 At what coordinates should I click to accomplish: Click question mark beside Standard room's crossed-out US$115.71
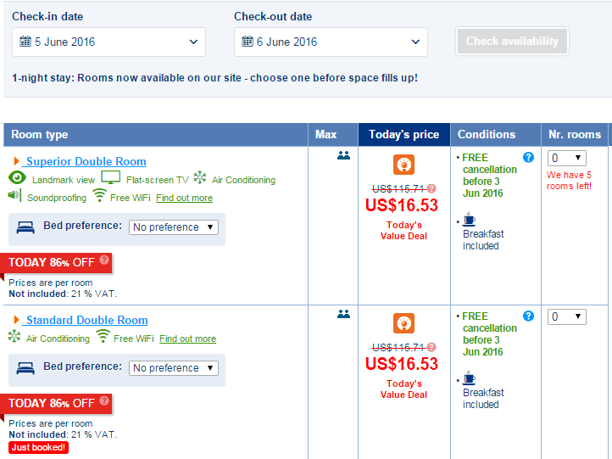431,347
